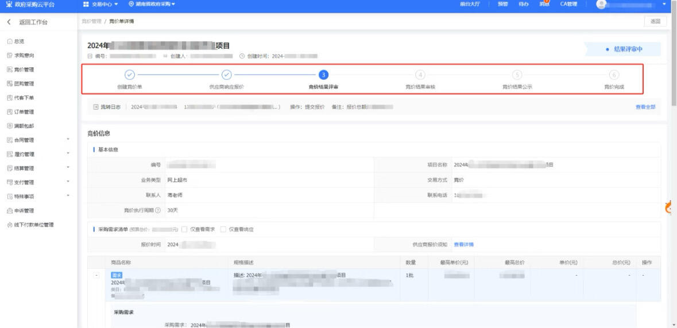Open the 湖南省政府采购 region selector

click(x=152, y=4)
